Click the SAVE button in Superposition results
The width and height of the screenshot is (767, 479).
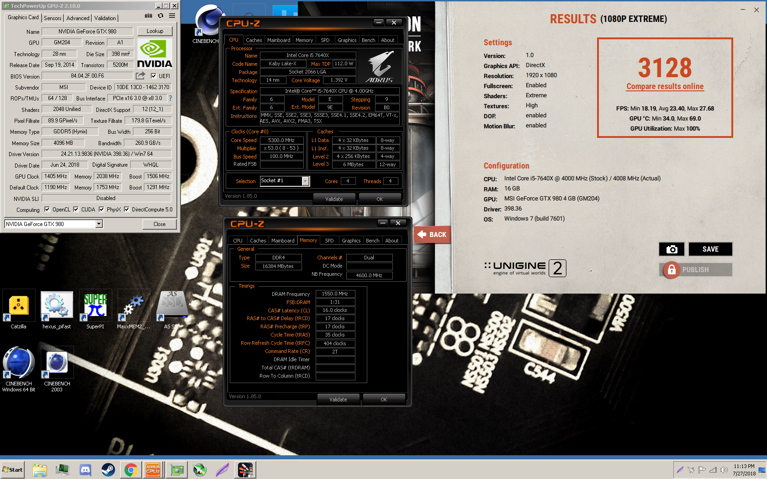(x=710, y=249)
